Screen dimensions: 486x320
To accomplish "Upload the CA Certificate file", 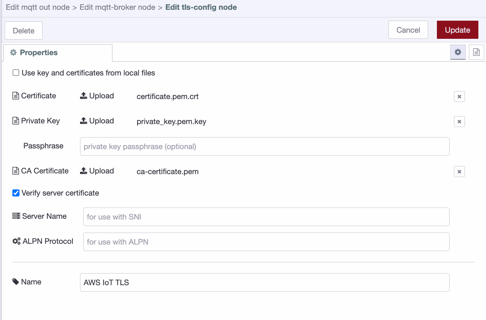I will (x=97, y=171).
